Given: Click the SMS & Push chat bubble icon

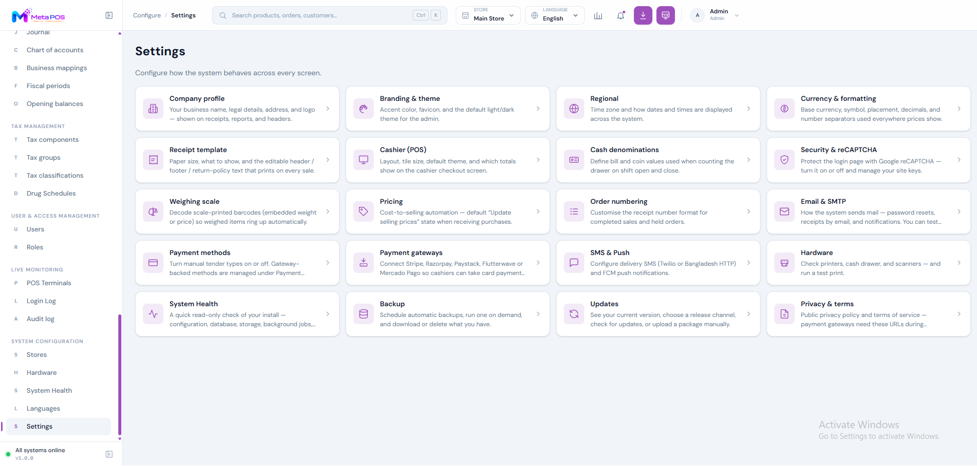Looking at the screenshot, I should coord(574,263).
